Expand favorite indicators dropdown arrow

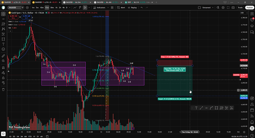click(x=108, y=8)
